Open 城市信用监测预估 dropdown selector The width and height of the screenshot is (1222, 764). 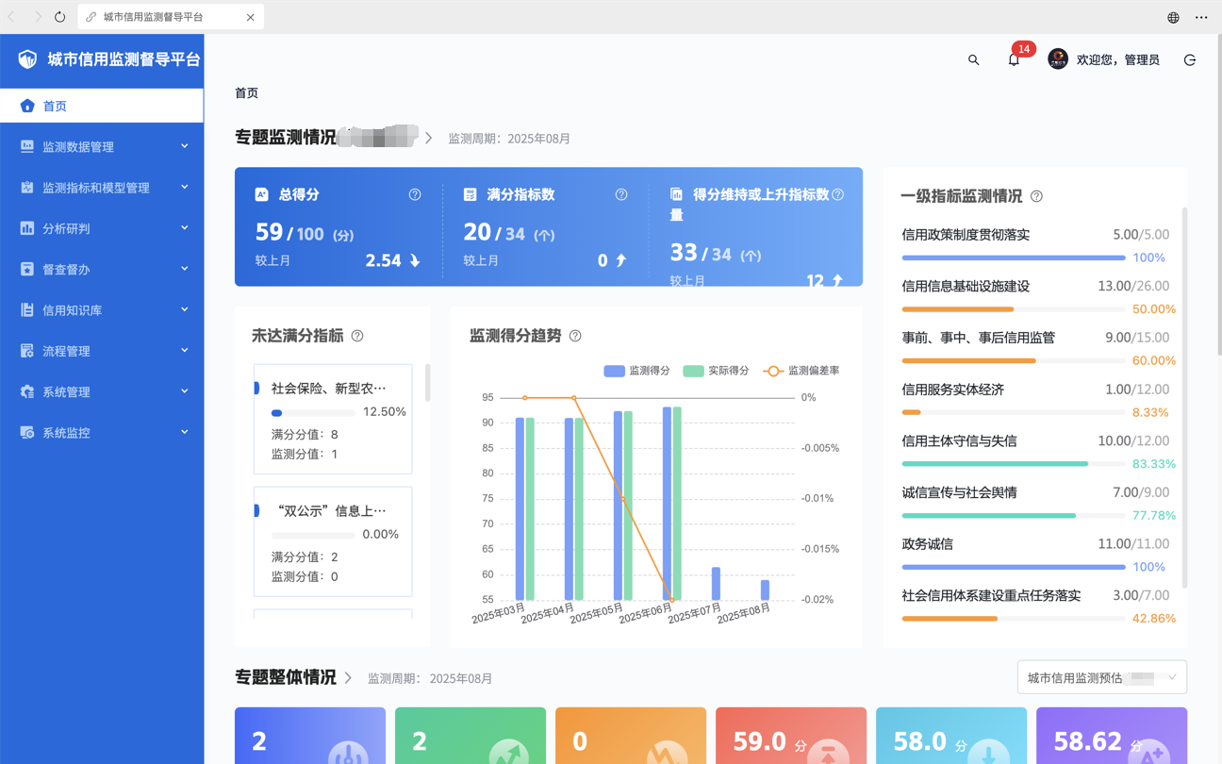[x=1101, y=677]
